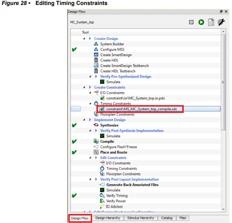Open the design flow report document icon
The width and height of the screenshot is (232, 223).
pos(211,22)
